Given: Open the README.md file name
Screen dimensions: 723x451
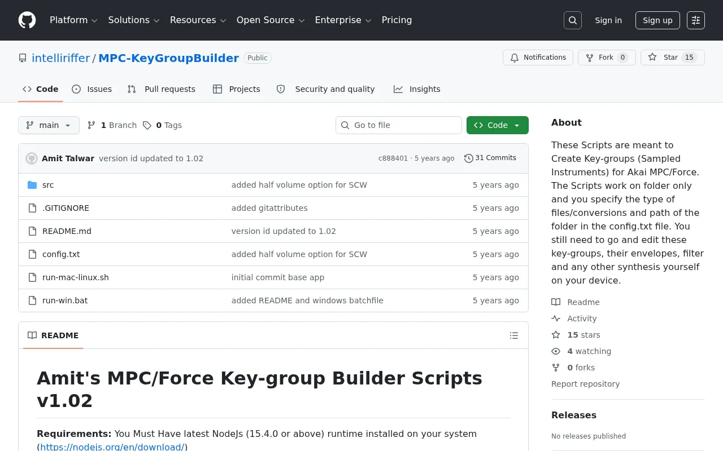Looking at the screenshot, I should tap(67, 231).
